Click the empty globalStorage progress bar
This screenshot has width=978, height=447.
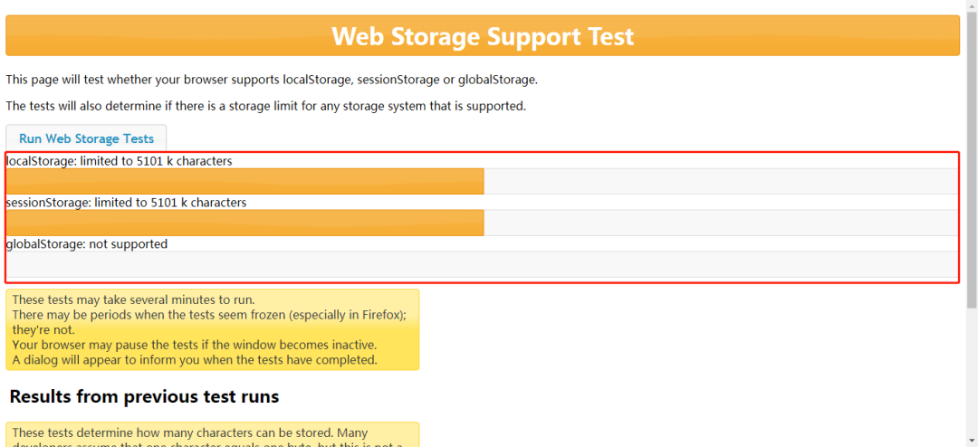[x=480, y=264]
